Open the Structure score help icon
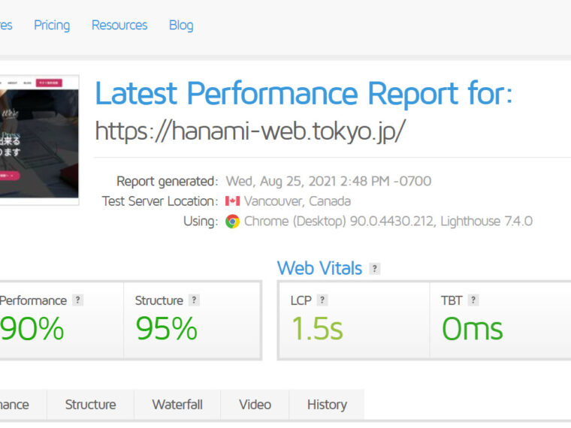Viewport: 571px width, 428px height. point(194,300)
